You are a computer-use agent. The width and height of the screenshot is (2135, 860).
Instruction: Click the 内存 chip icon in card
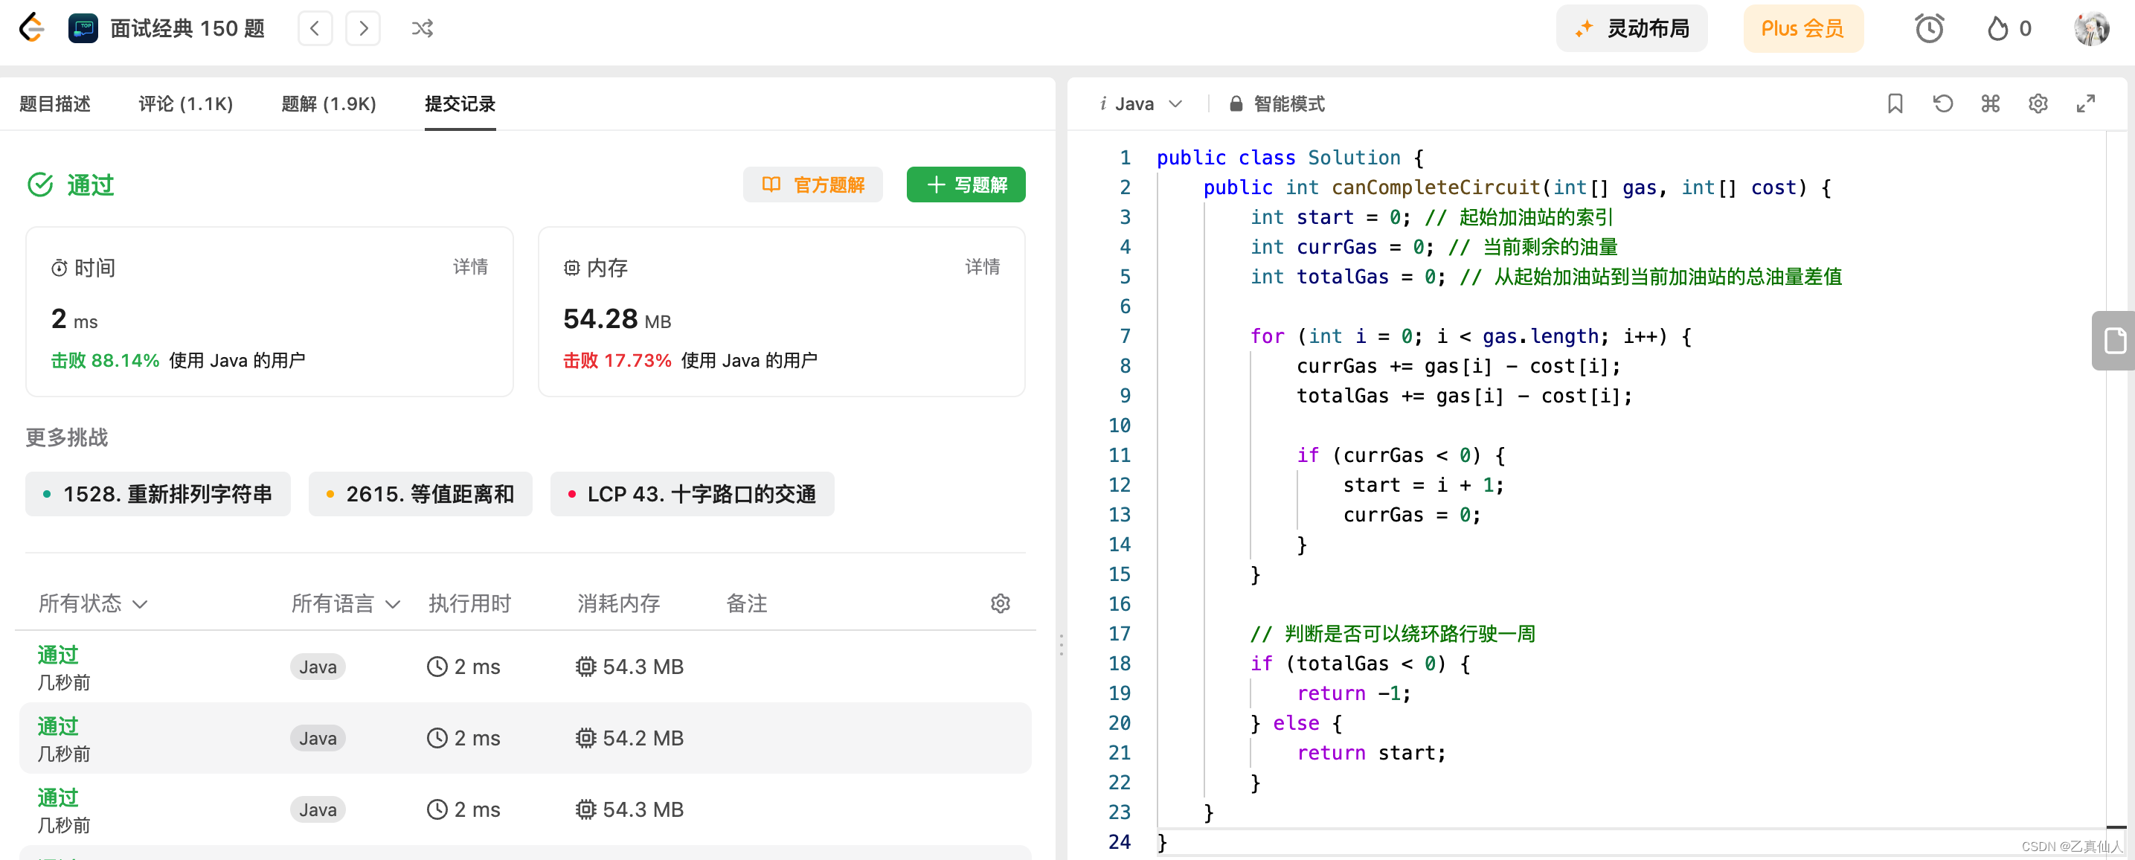point(572,268)
